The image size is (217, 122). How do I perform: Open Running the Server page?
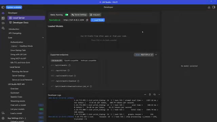pyautogui.click(x=20, y=72)
